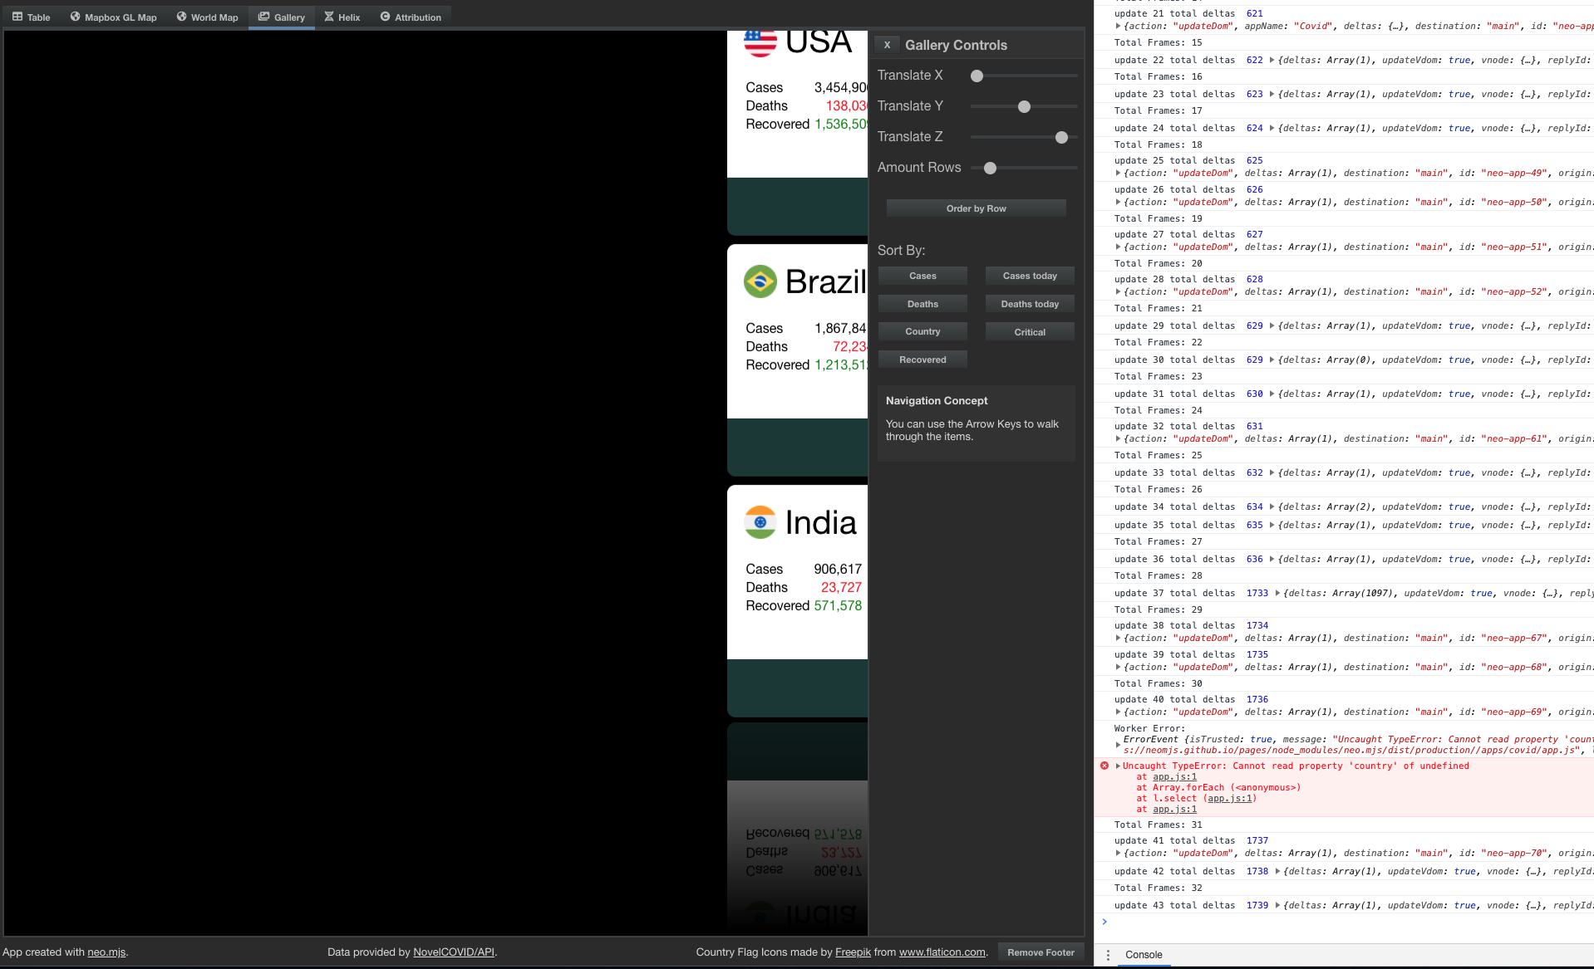Open the NovelCOVID/API link
The height and width of the screenshot is (969, 1594).
[454, 952]
